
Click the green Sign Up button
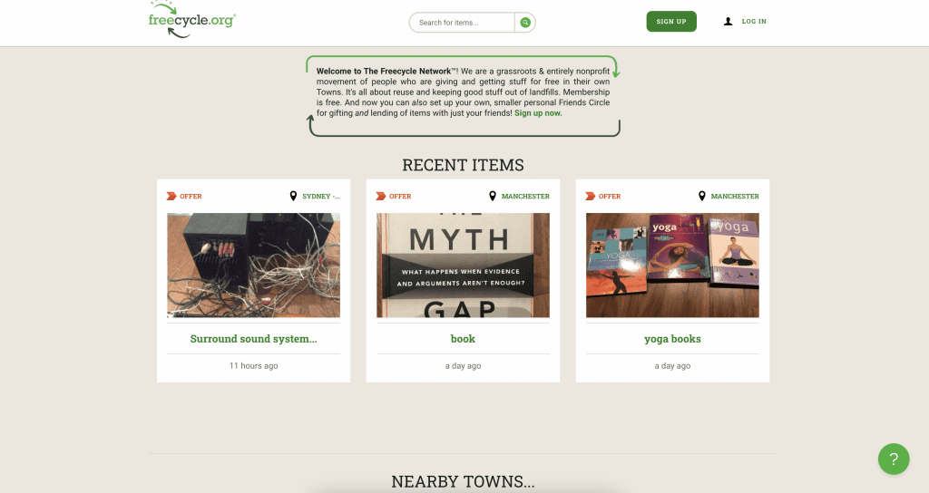coord(671,22)
